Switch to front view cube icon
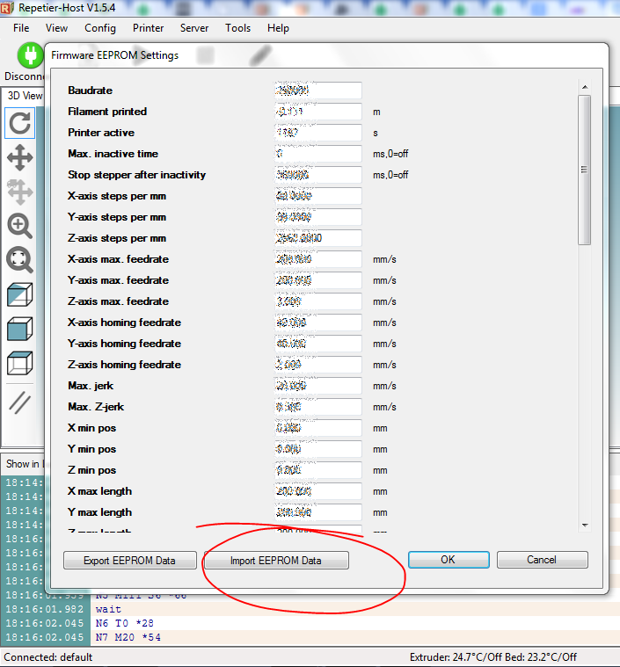The image size is (620, 667). point(19,329)
